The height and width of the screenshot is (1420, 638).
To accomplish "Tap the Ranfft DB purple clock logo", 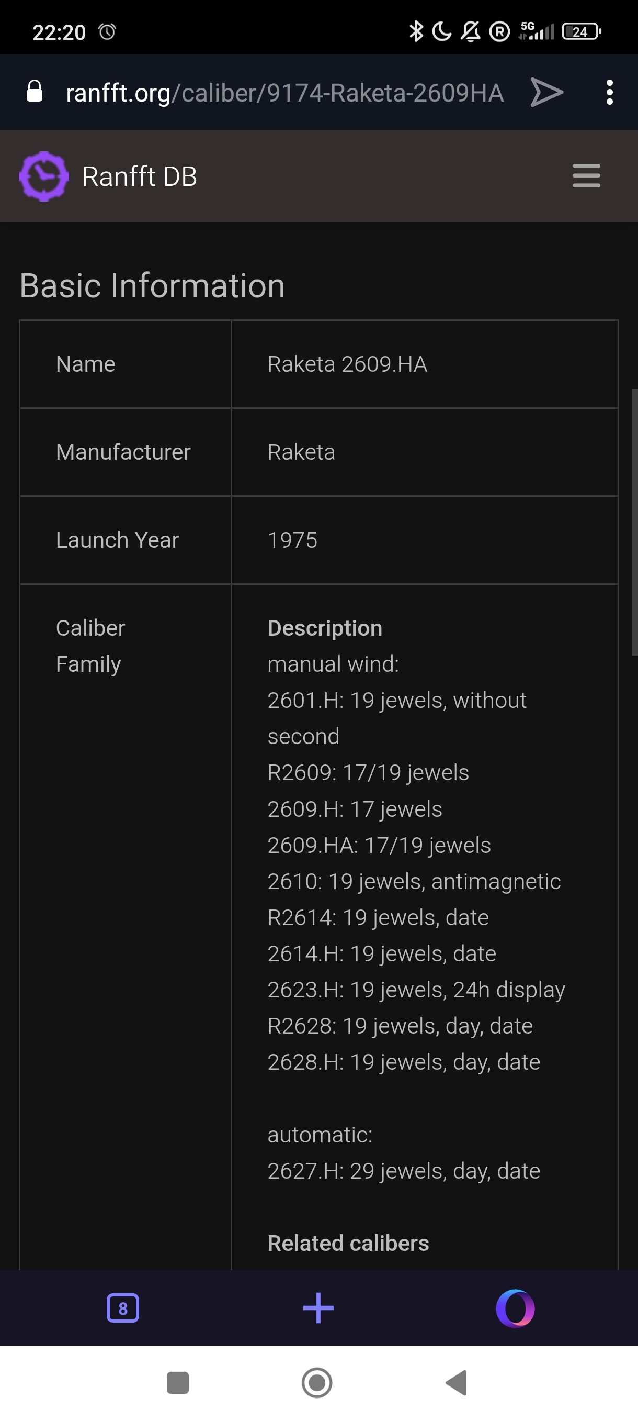I will click(x=43, y=176).
